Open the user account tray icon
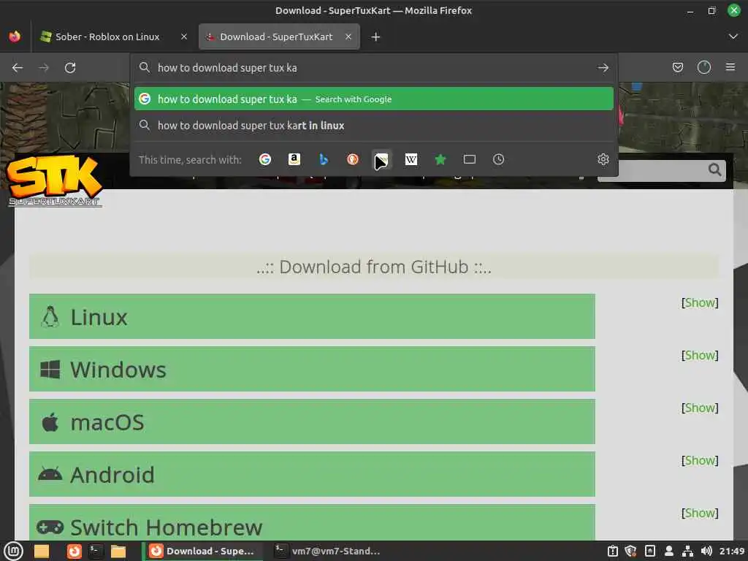 click(x=669, y=551)
